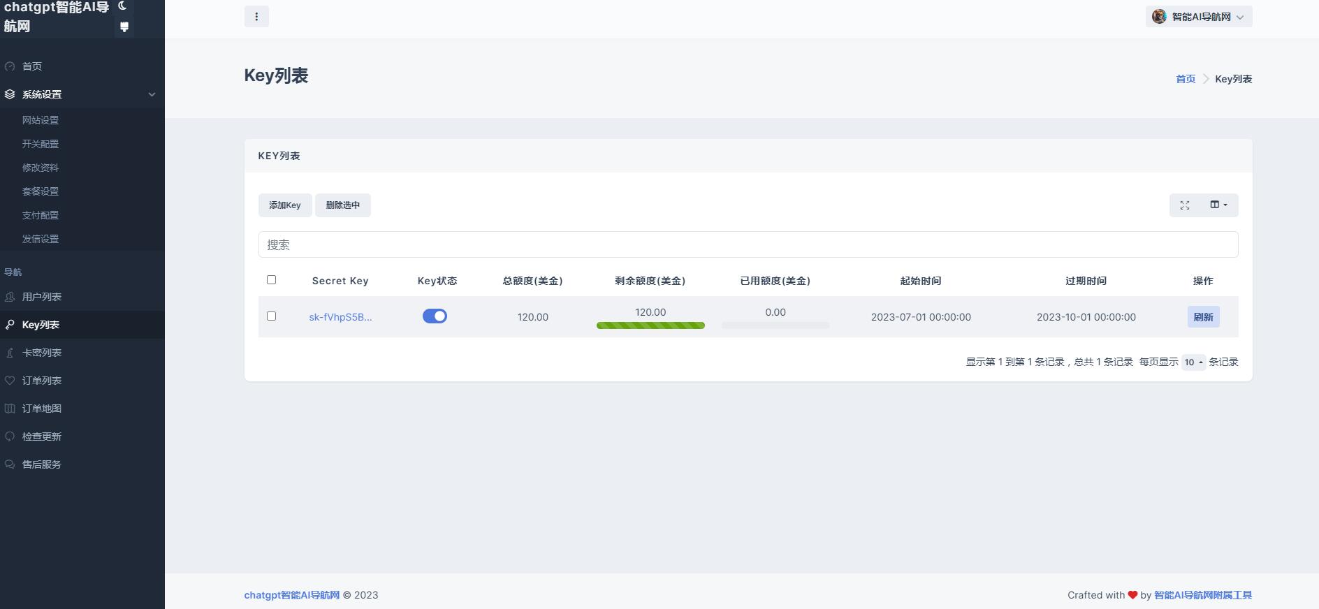This screenshot has height=609, width=1319.
Task: Click 起始时间 column header
Action: click(x=921, y=281)
